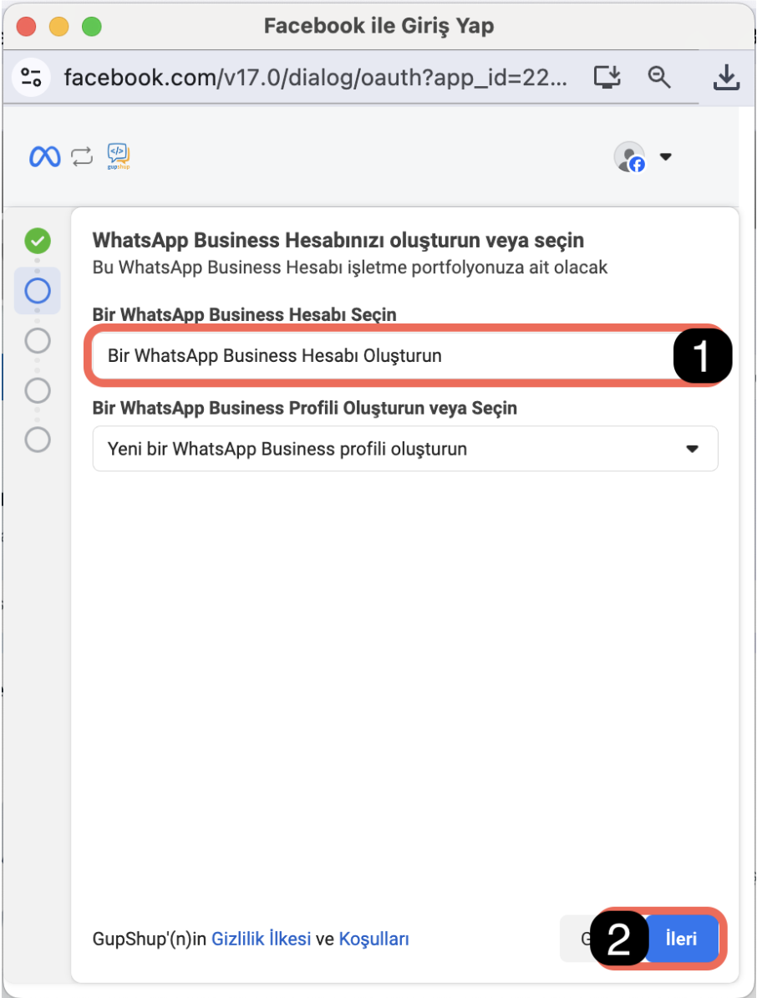Expand the account switcher arrow next to avatar
The image size is (757, 998).
[x=665, y=156]
